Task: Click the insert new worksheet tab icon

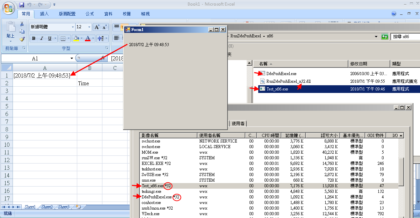Action: click(x=78, y=207)
